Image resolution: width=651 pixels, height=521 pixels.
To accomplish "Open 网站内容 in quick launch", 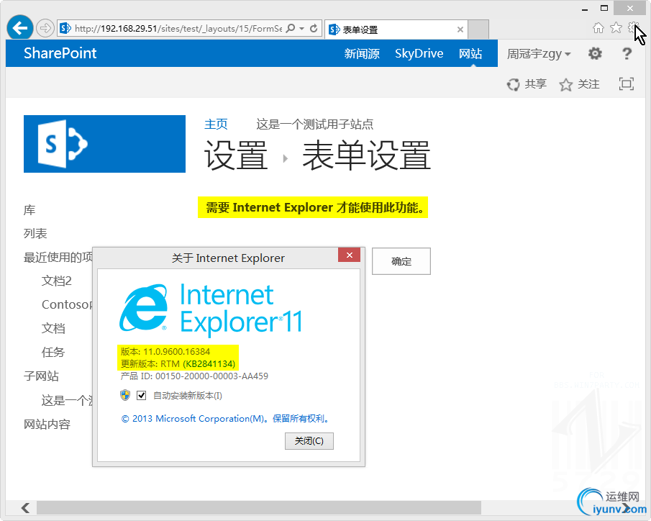I will tap(47, 424).
